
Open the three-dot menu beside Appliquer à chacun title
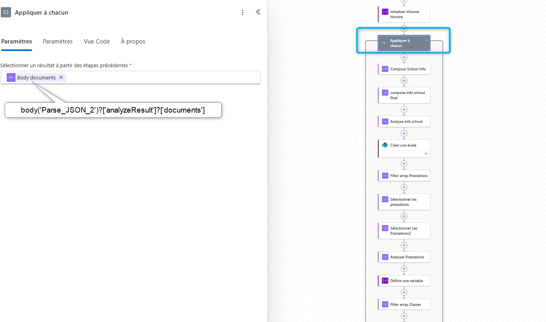pyautogui.click(x=243, y=12)
